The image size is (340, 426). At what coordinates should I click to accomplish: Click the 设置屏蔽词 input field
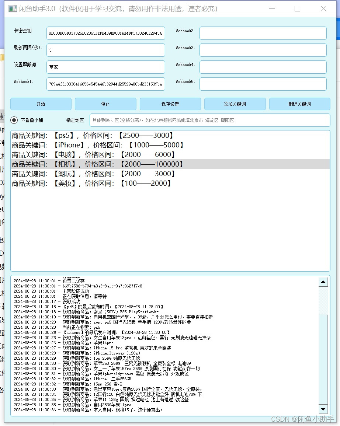(106, 67)
